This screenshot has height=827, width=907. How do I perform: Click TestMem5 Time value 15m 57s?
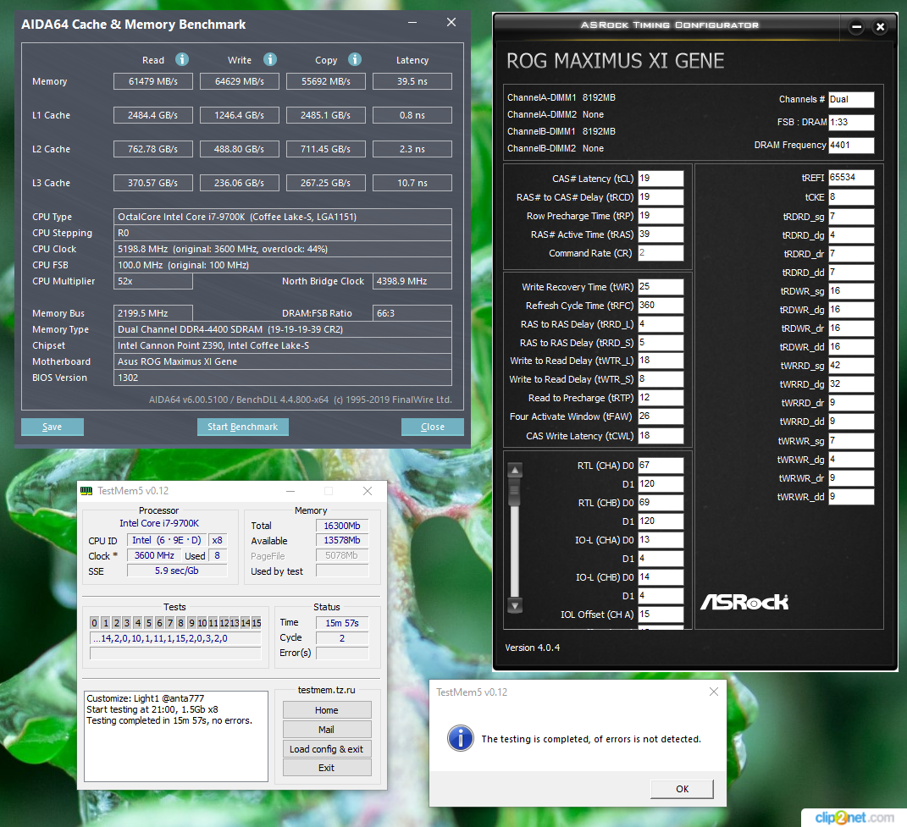tap(342, 623)
